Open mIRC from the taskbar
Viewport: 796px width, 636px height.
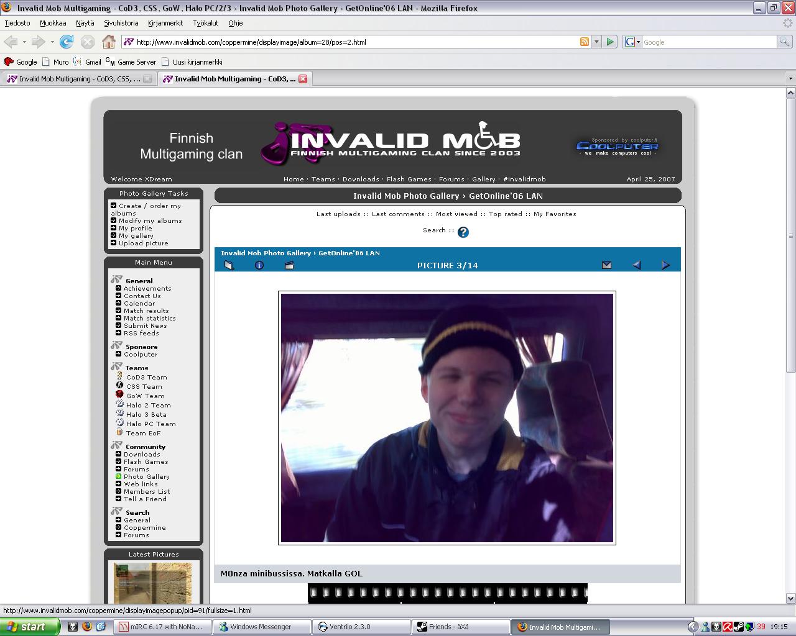(162, 627)
